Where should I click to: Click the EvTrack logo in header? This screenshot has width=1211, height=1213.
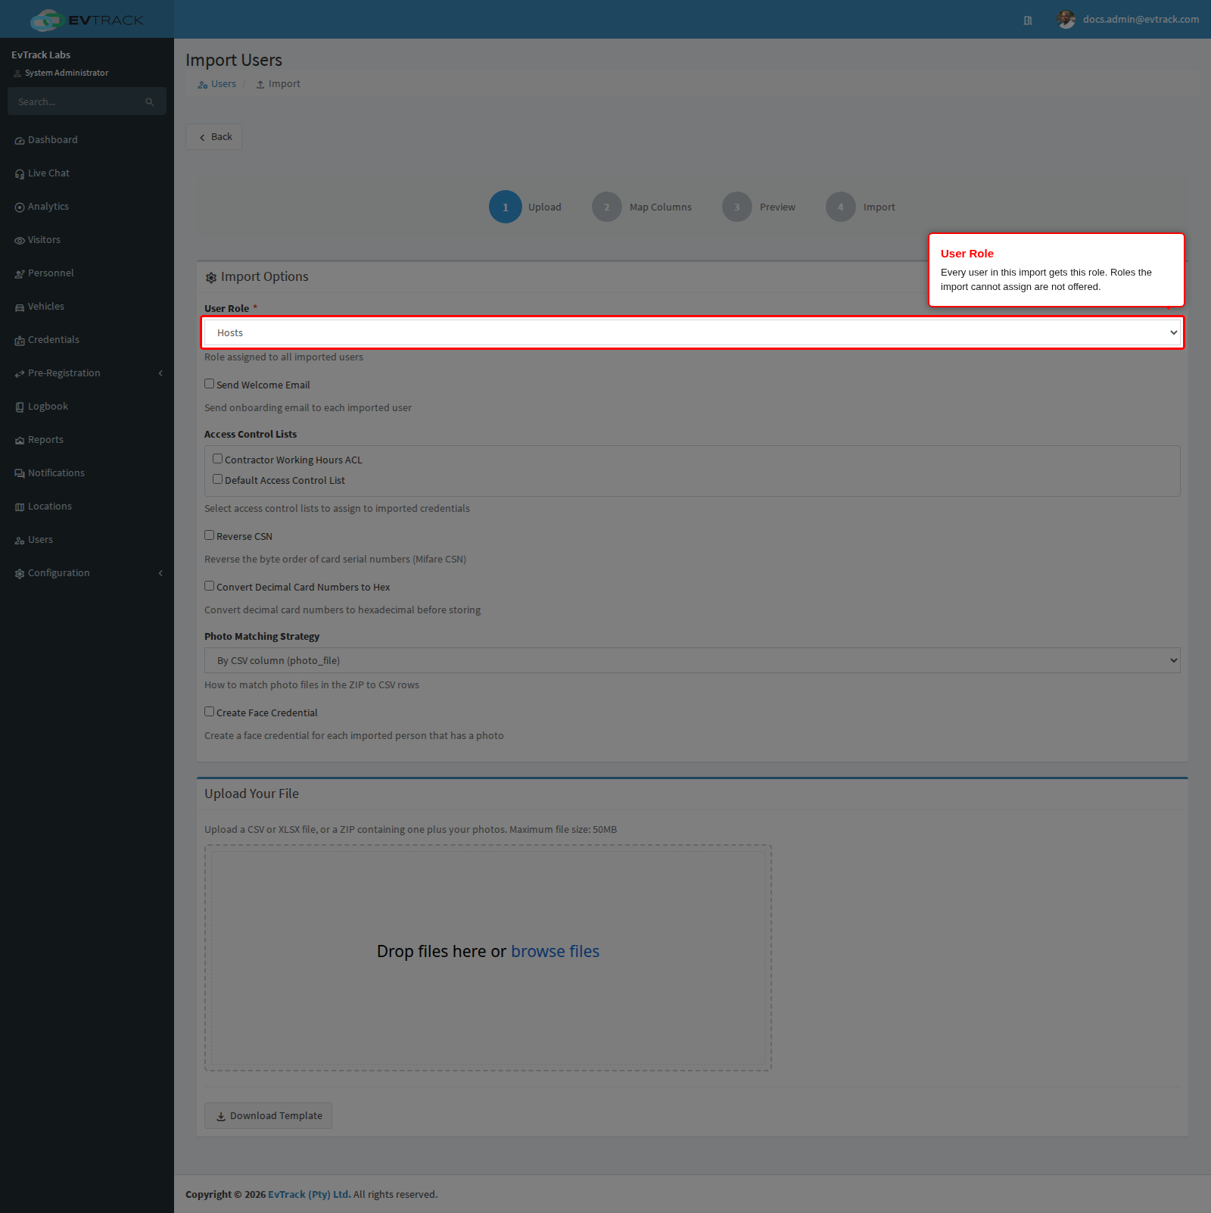[86, 20]
